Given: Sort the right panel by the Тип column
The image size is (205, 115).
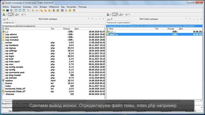Looking at the screenshot, I should [157, 29].
